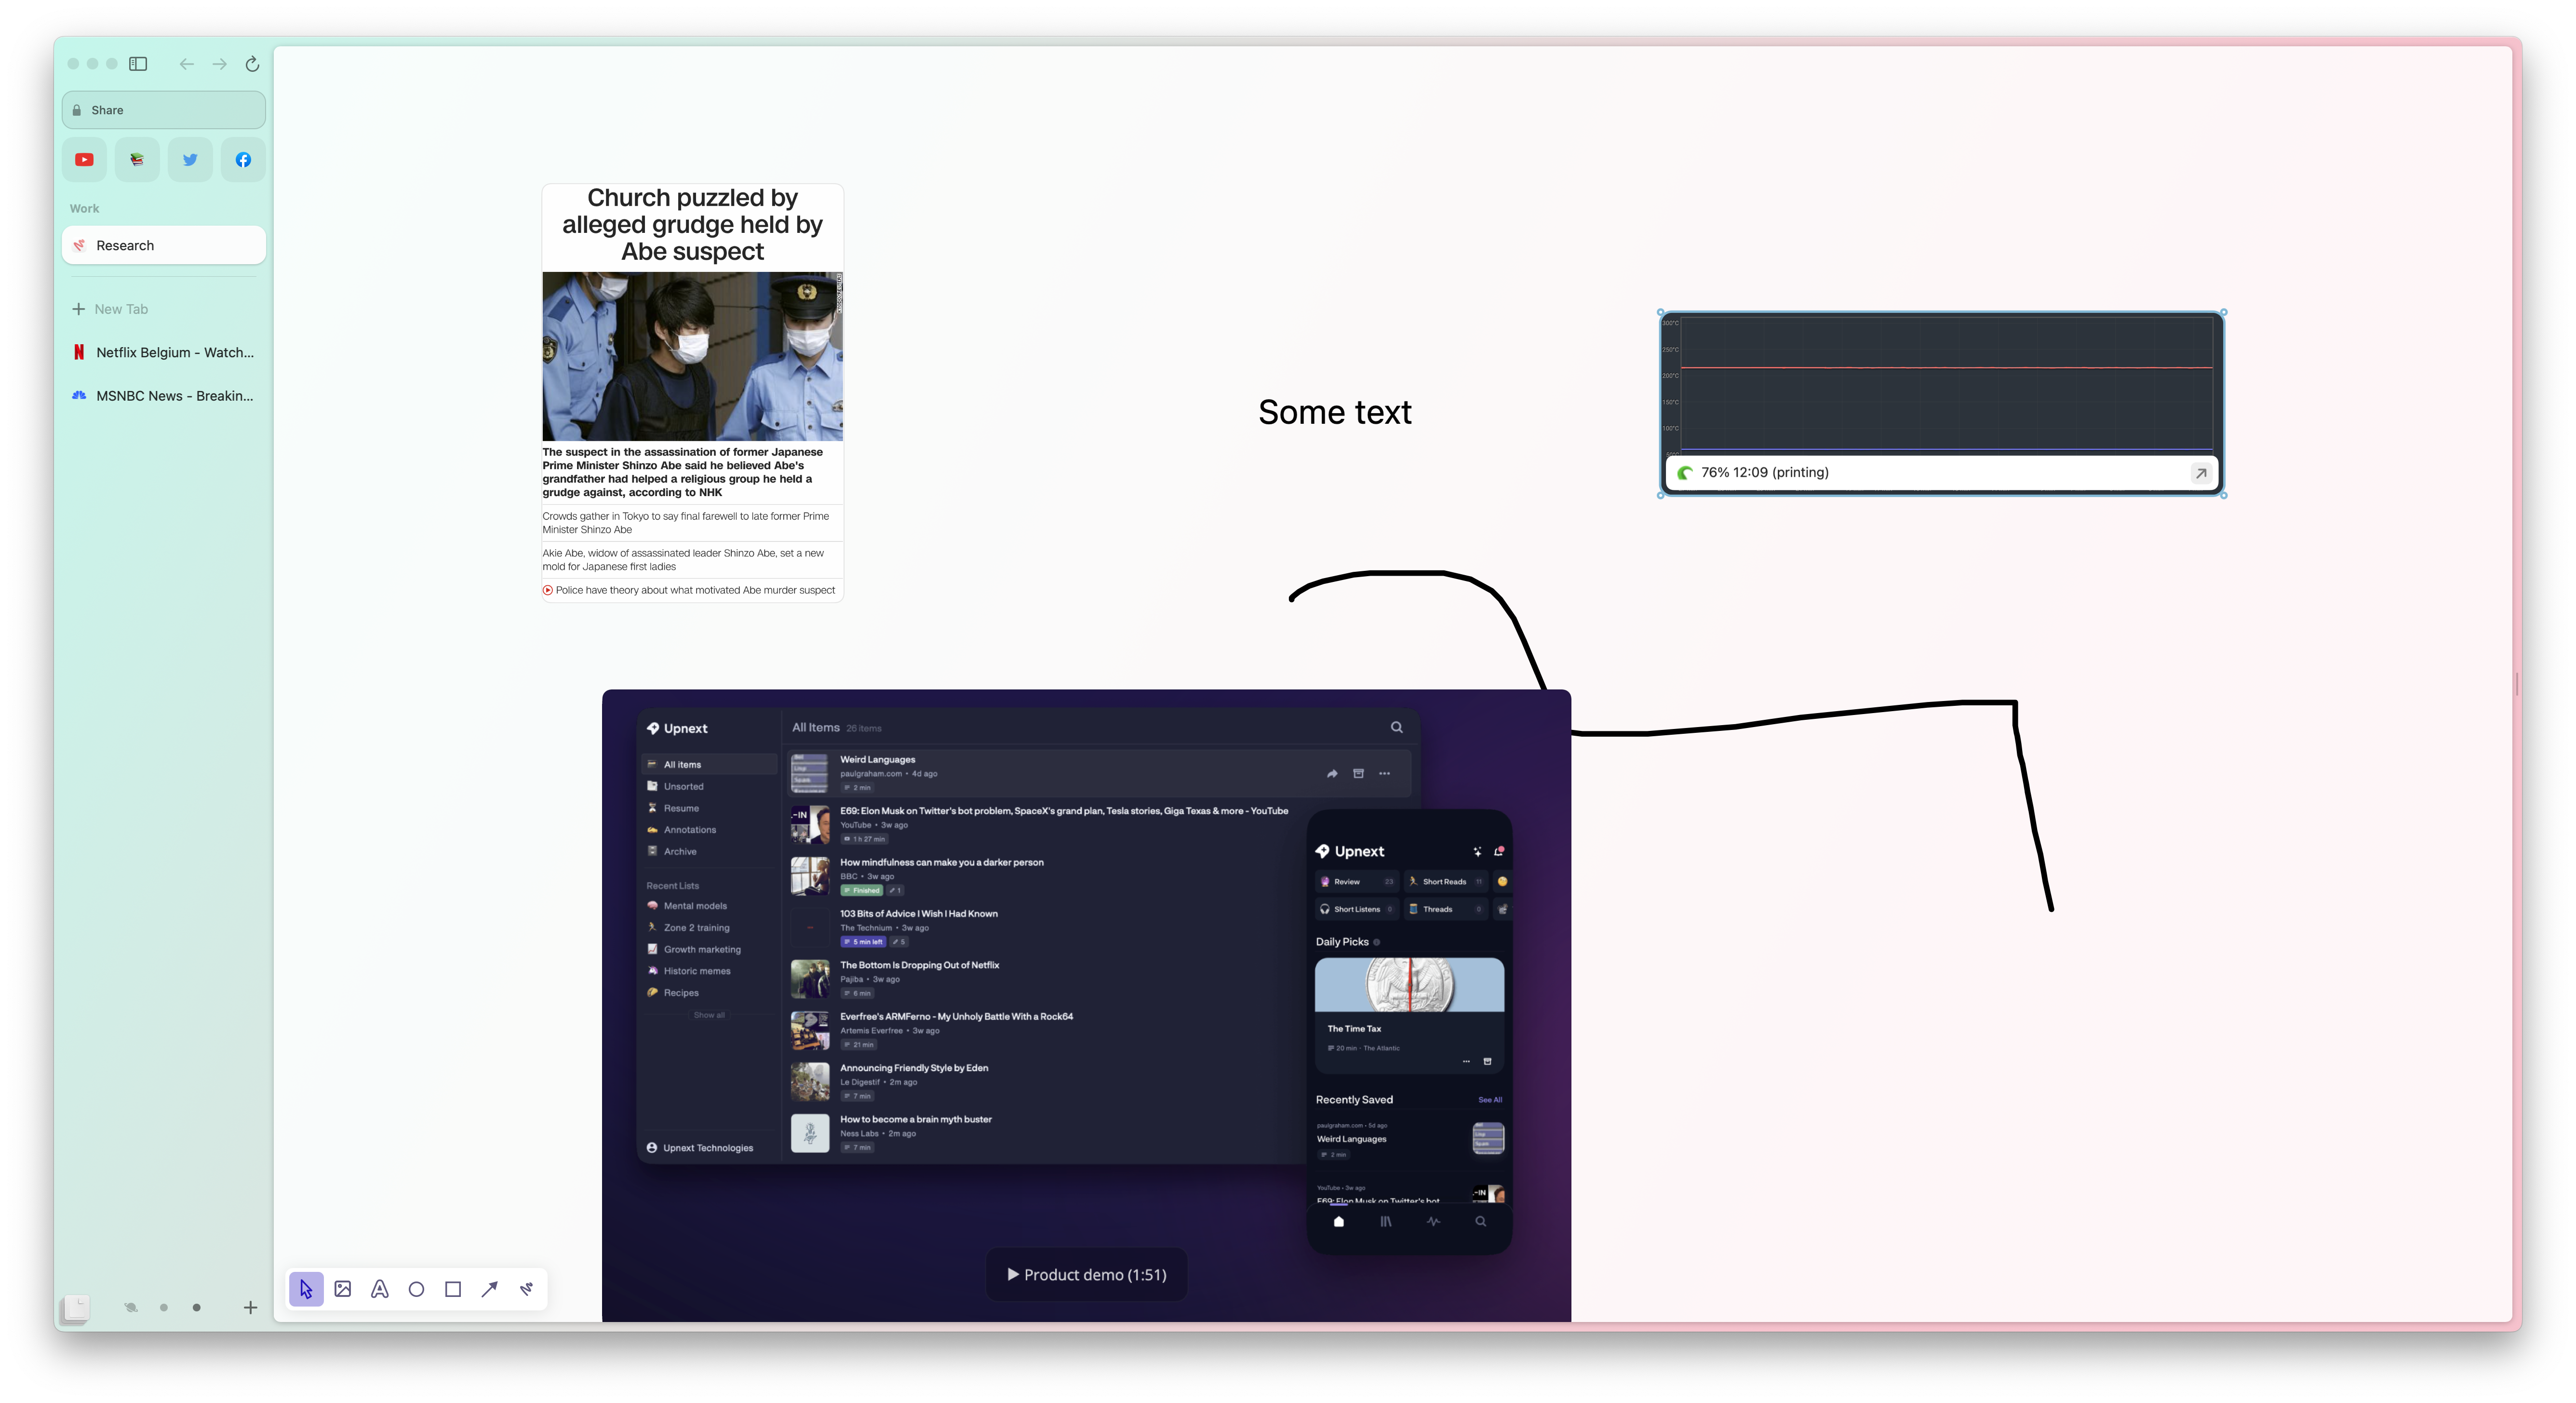The image size is (2576, 1403).
Task: Open the YouTube pinned favorite
Action: tap(84, 160)
